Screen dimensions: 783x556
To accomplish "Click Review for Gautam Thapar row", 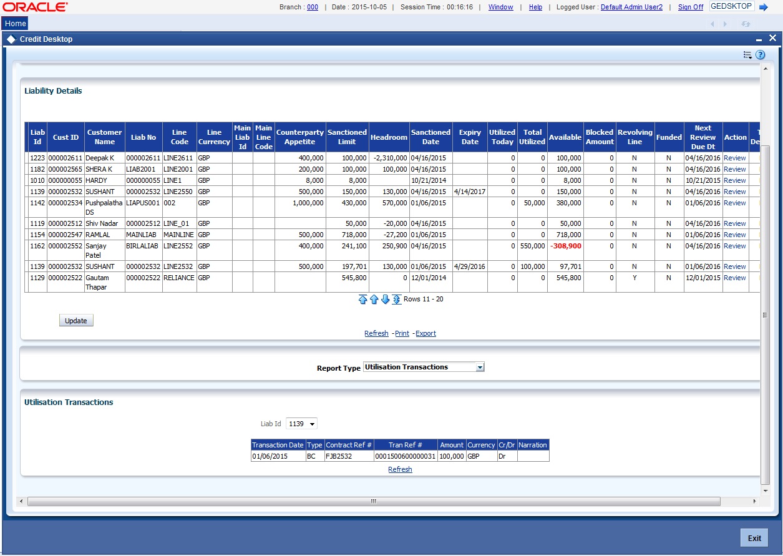I will [x=734, y=278].
